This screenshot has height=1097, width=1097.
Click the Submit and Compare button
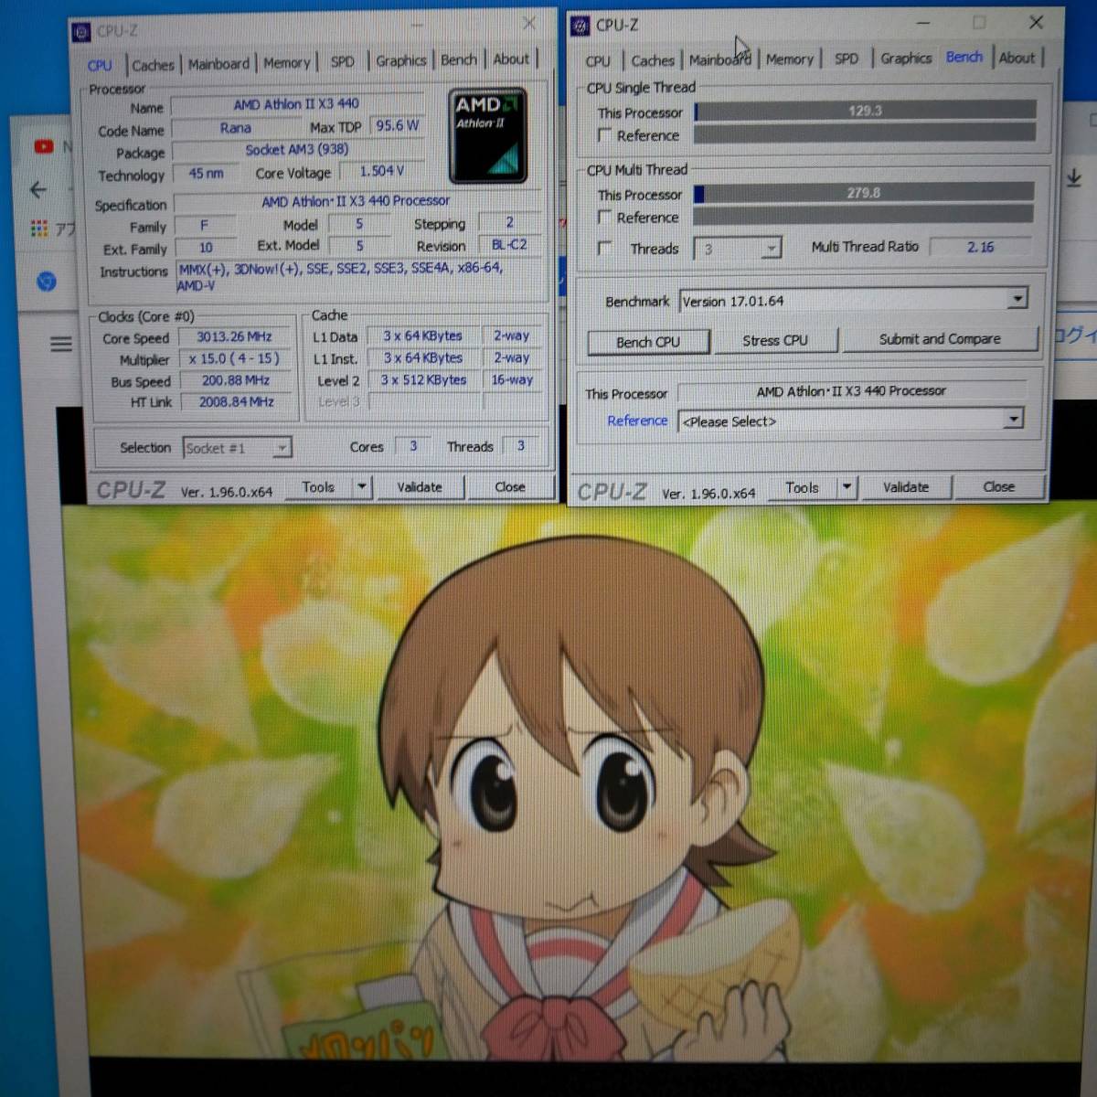940,339
